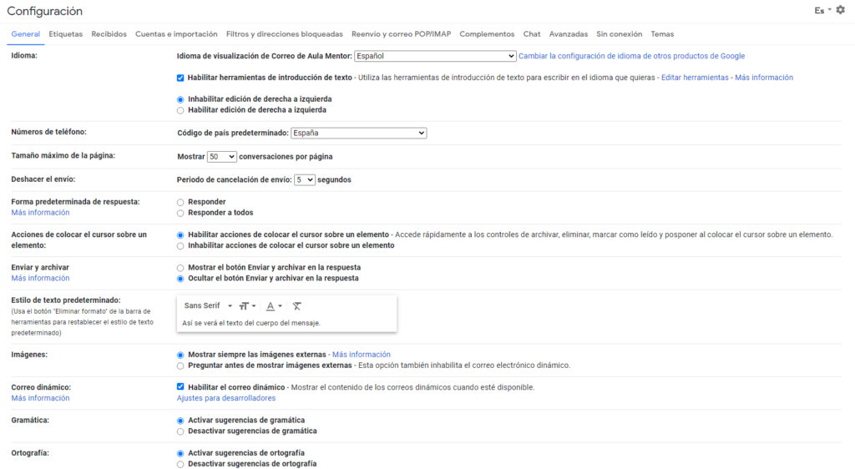Open the Es input tools language selector

coord(822,10)
